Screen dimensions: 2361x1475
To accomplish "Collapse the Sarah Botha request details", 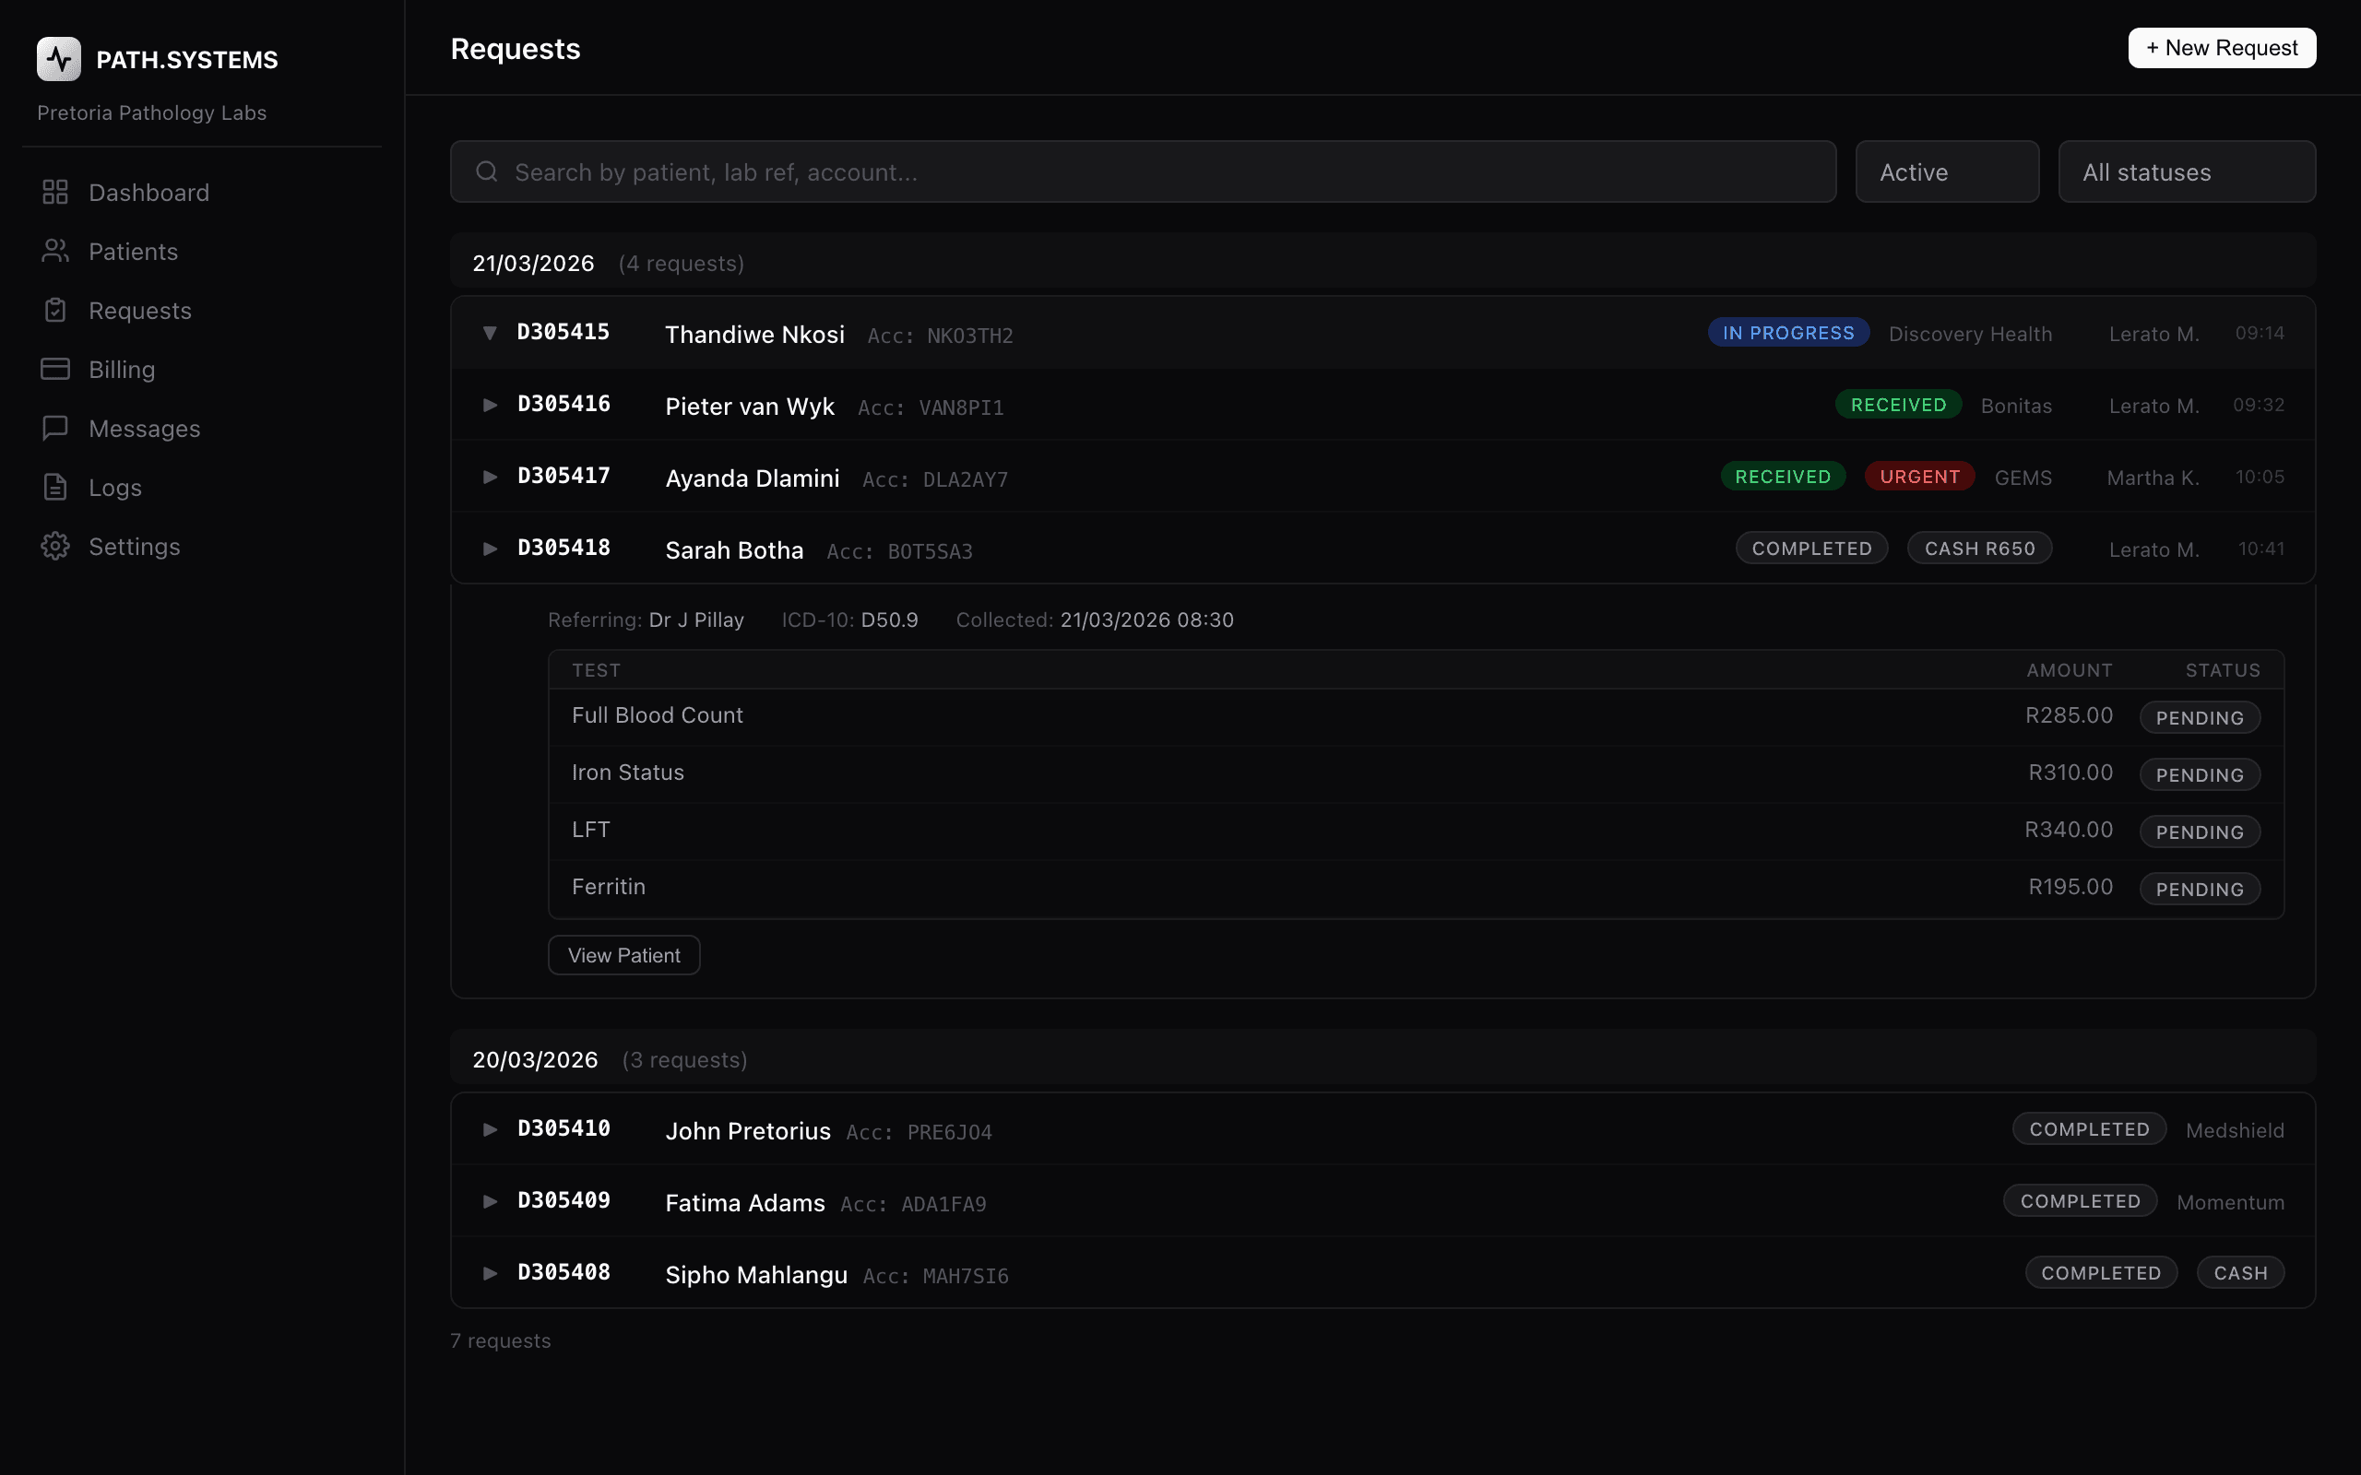I will [491, 549].
